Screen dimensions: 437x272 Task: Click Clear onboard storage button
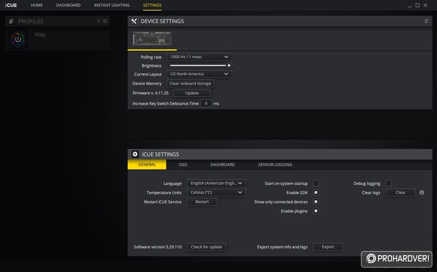(x=190, y=83)
